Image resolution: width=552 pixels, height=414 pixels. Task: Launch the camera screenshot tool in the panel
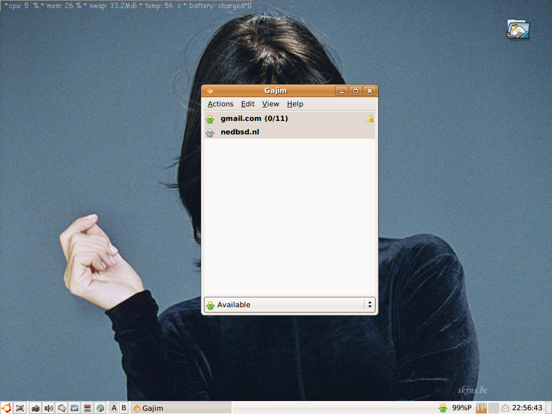pyautogui.click(x=35, y=408)
